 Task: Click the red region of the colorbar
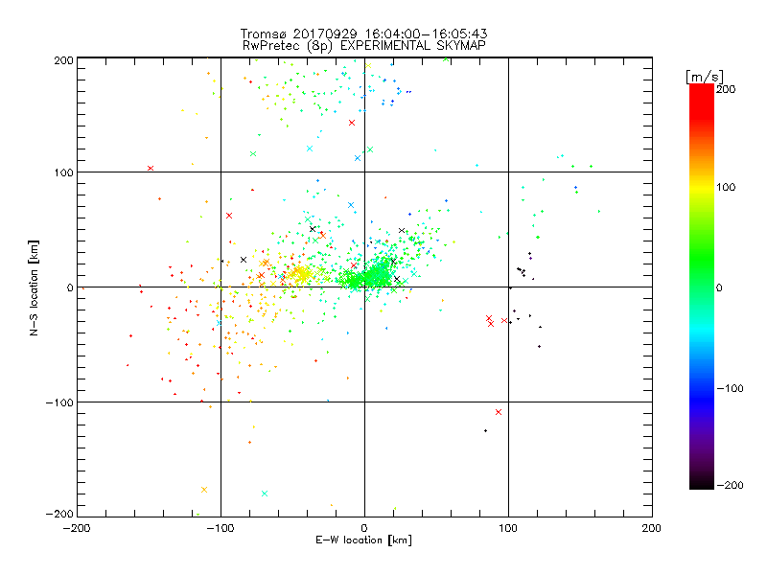[x=702, y=103]
